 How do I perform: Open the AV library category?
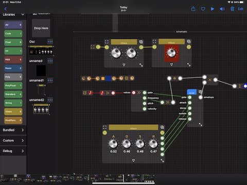(x=13, y=25)
